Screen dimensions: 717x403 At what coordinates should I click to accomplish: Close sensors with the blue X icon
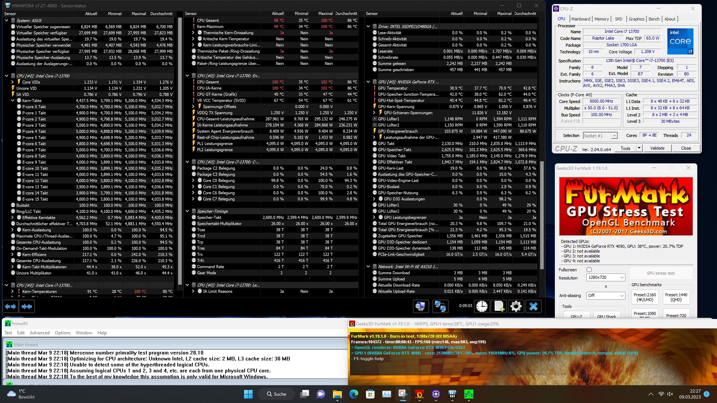click(533, 306)
